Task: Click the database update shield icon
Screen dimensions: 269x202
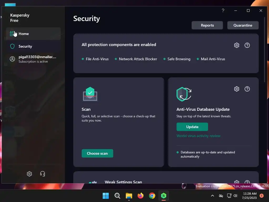Action: pyautogui.click(x=184, y=94)
